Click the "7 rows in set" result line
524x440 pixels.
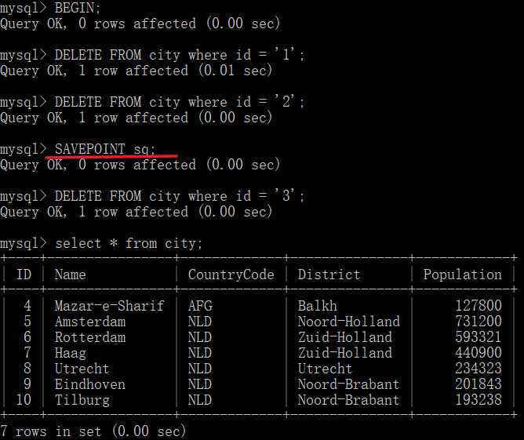pyautogui.click(x=93, y=431)
